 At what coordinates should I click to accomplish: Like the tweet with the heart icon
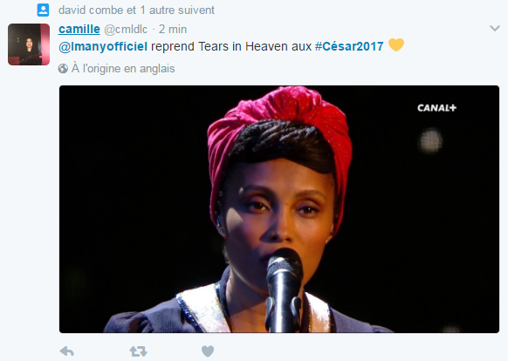coord(208,351)
